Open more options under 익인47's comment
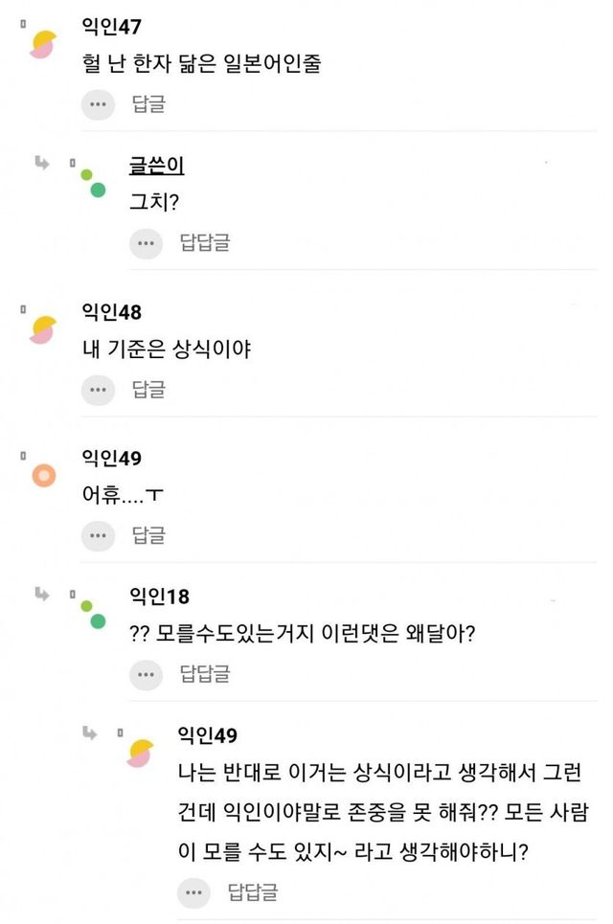This screenshot has width=613, height=924. click(97, 103)
